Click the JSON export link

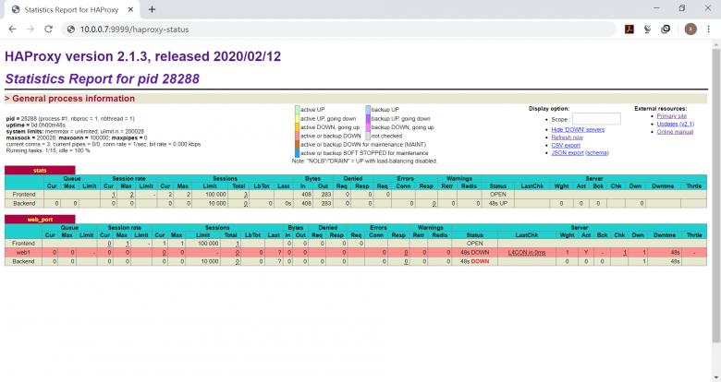568,153
